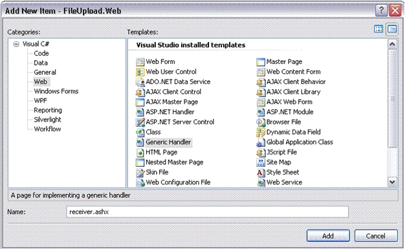This screenshot has width=405, height=249.
Task: Click the templates scrollbar down arrow
Action: point(392,182)
